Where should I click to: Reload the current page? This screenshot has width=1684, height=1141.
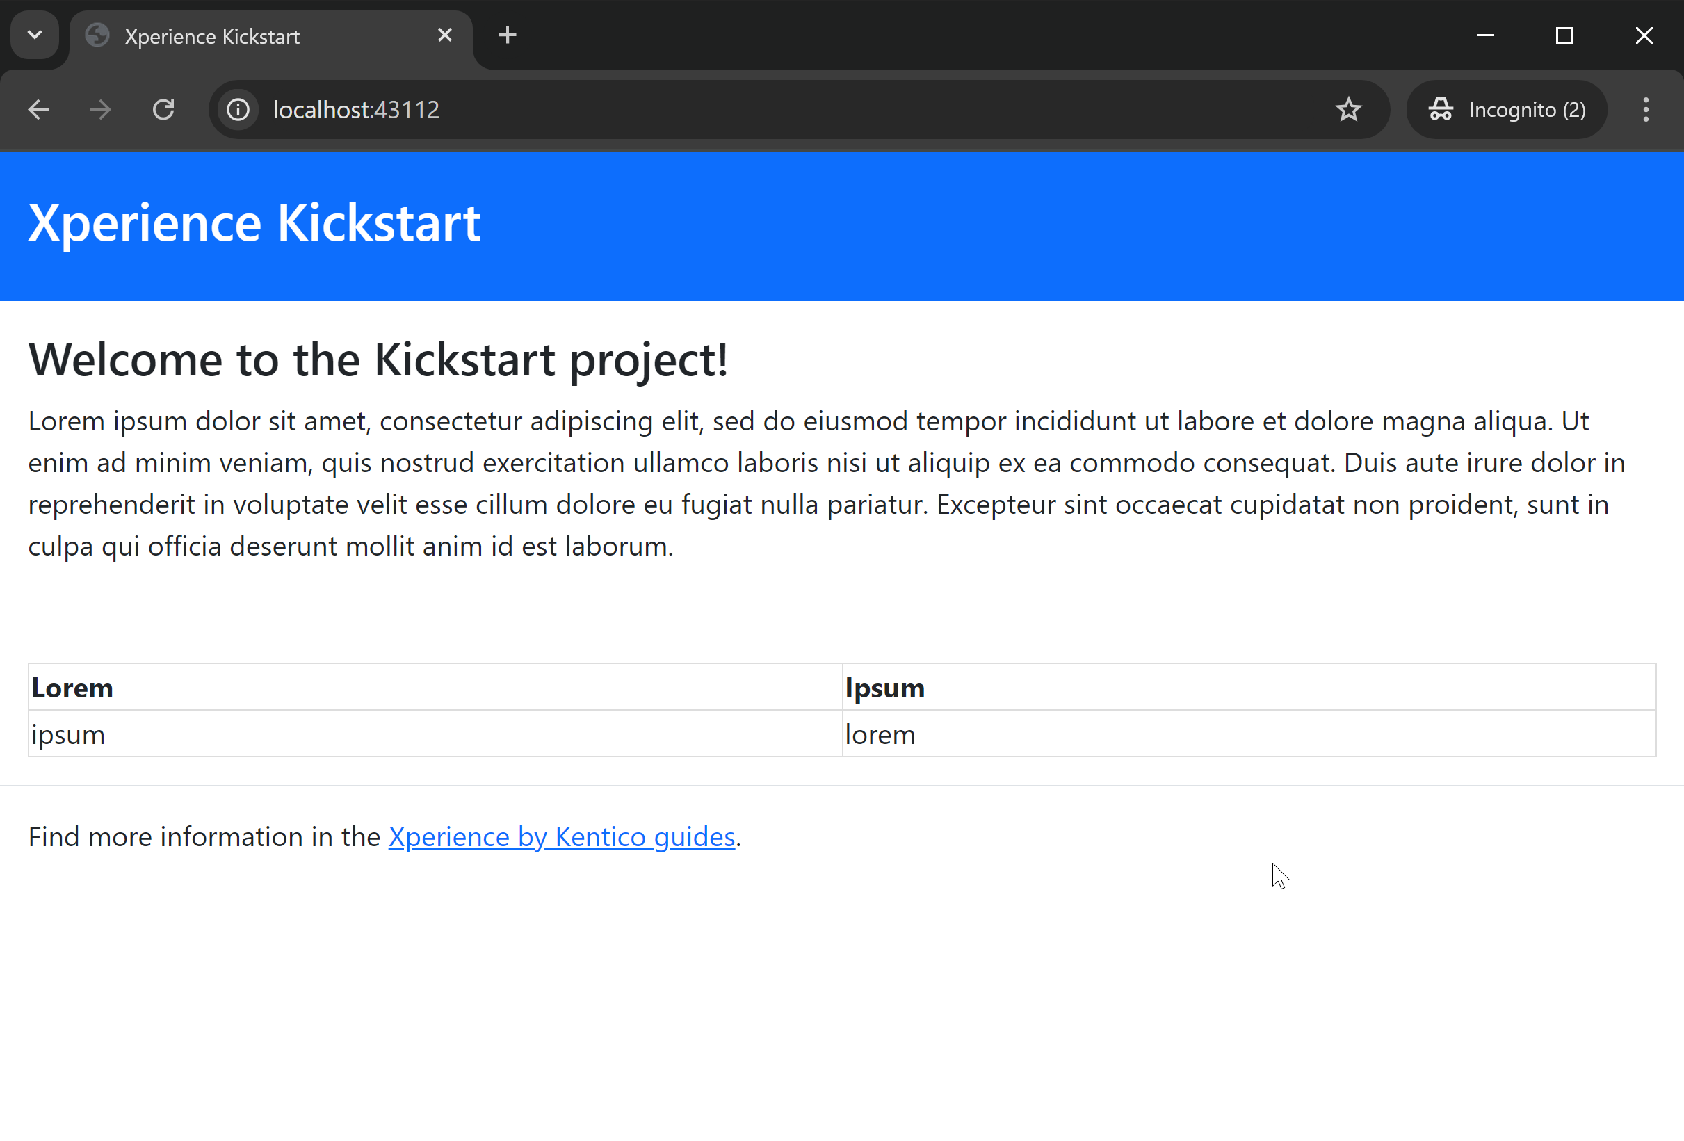[x=164, y=110]
